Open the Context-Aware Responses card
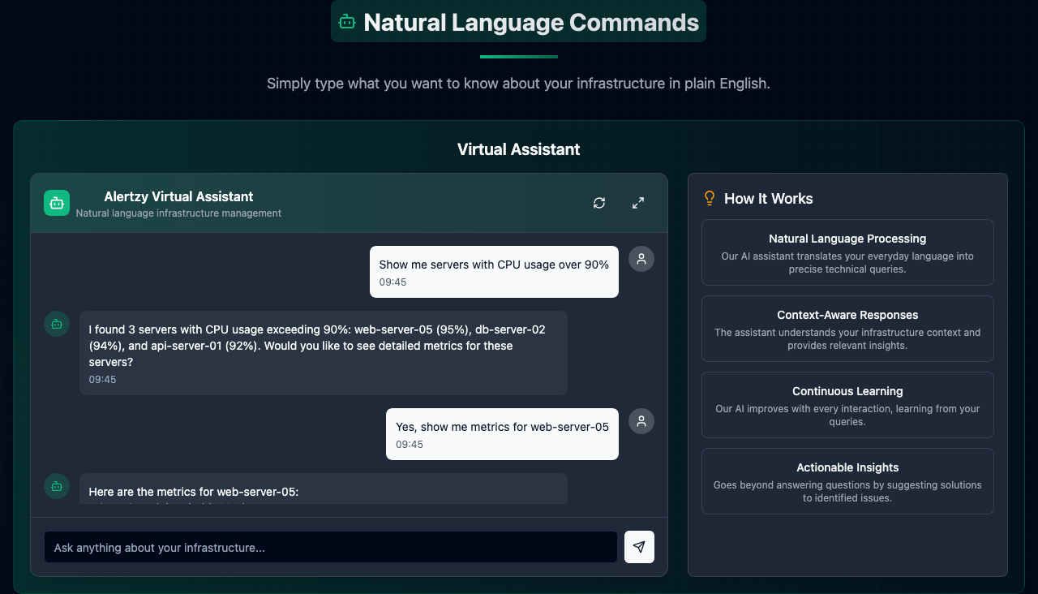Viewport: 1038px width, 594px height. [x=847, y=329]
